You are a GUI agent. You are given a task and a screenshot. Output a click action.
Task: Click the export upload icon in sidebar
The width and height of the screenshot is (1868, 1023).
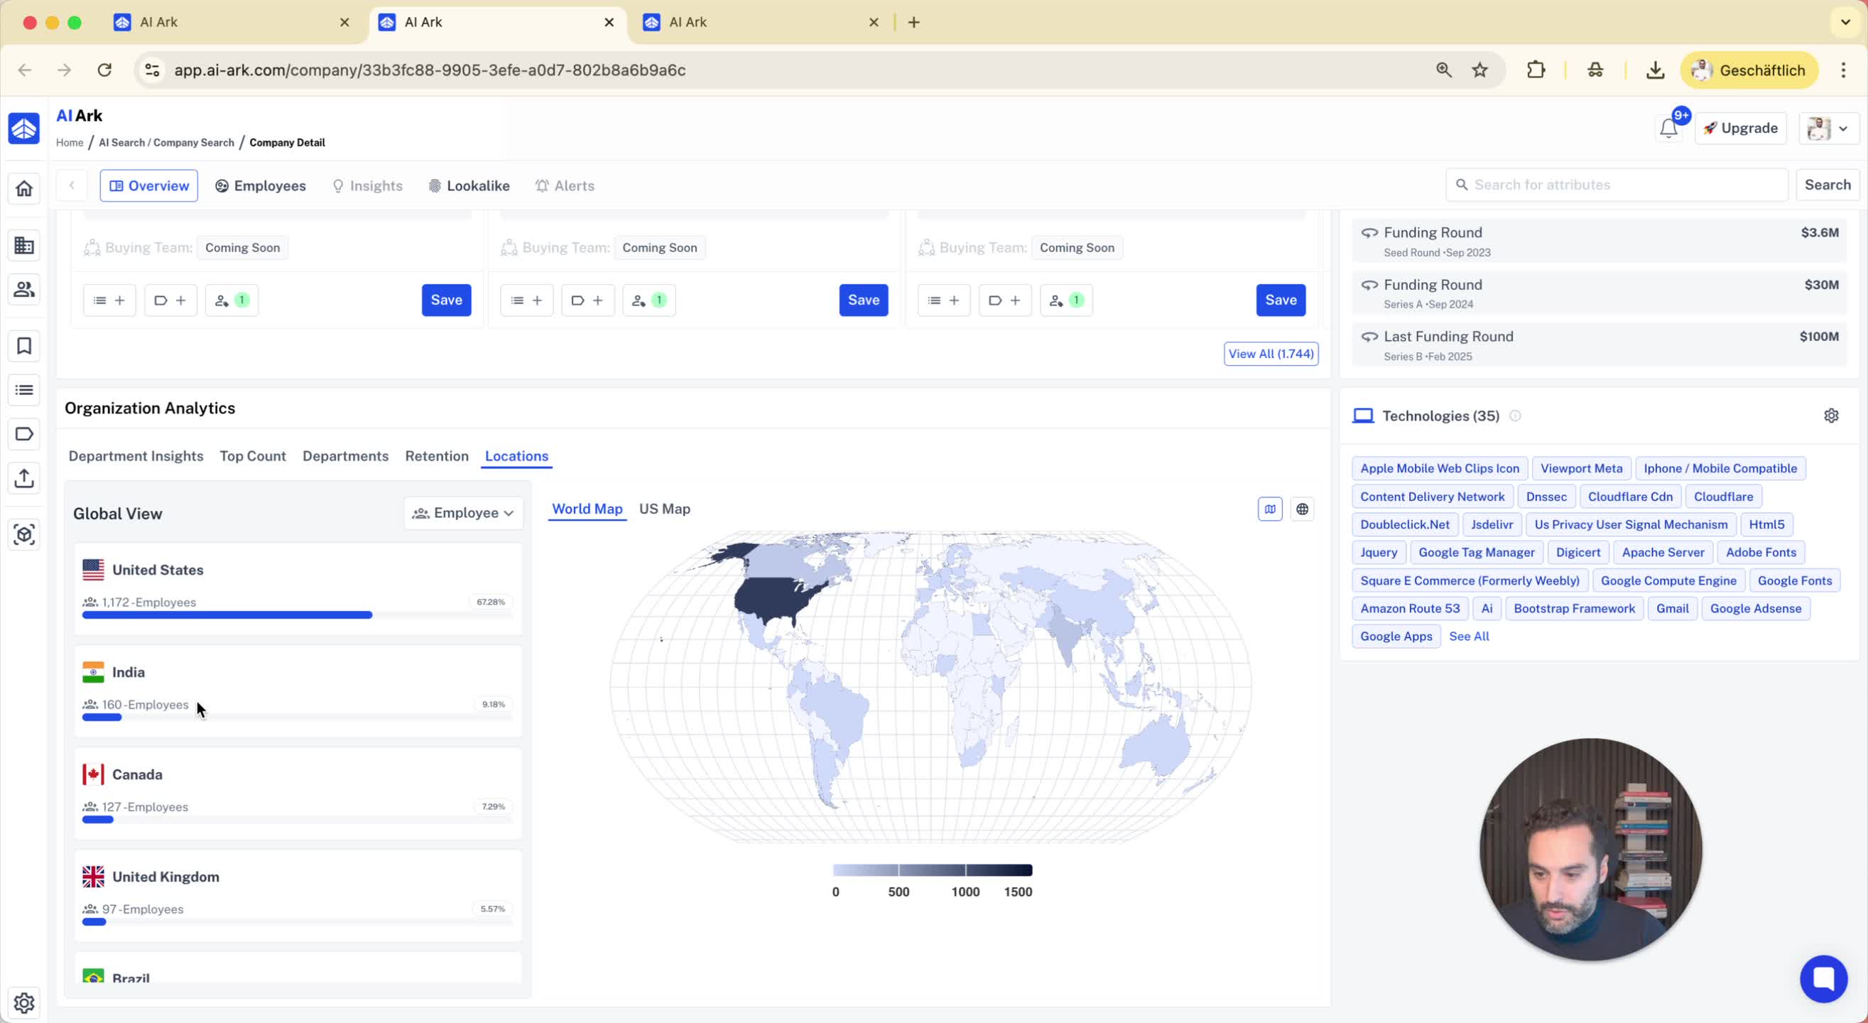click(x=24, y=478)
